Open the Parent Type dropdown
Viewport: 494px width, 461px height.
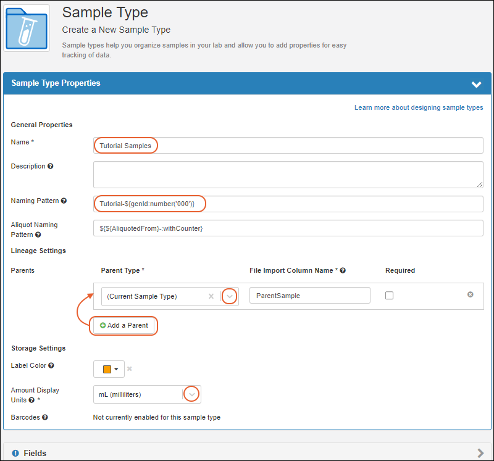point(229,296)
